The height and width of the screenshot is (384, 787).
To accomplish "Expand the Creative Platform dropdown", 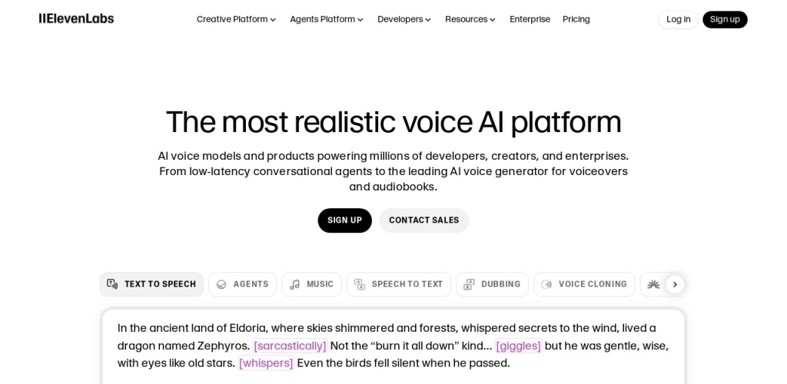I will pos(236,19).
